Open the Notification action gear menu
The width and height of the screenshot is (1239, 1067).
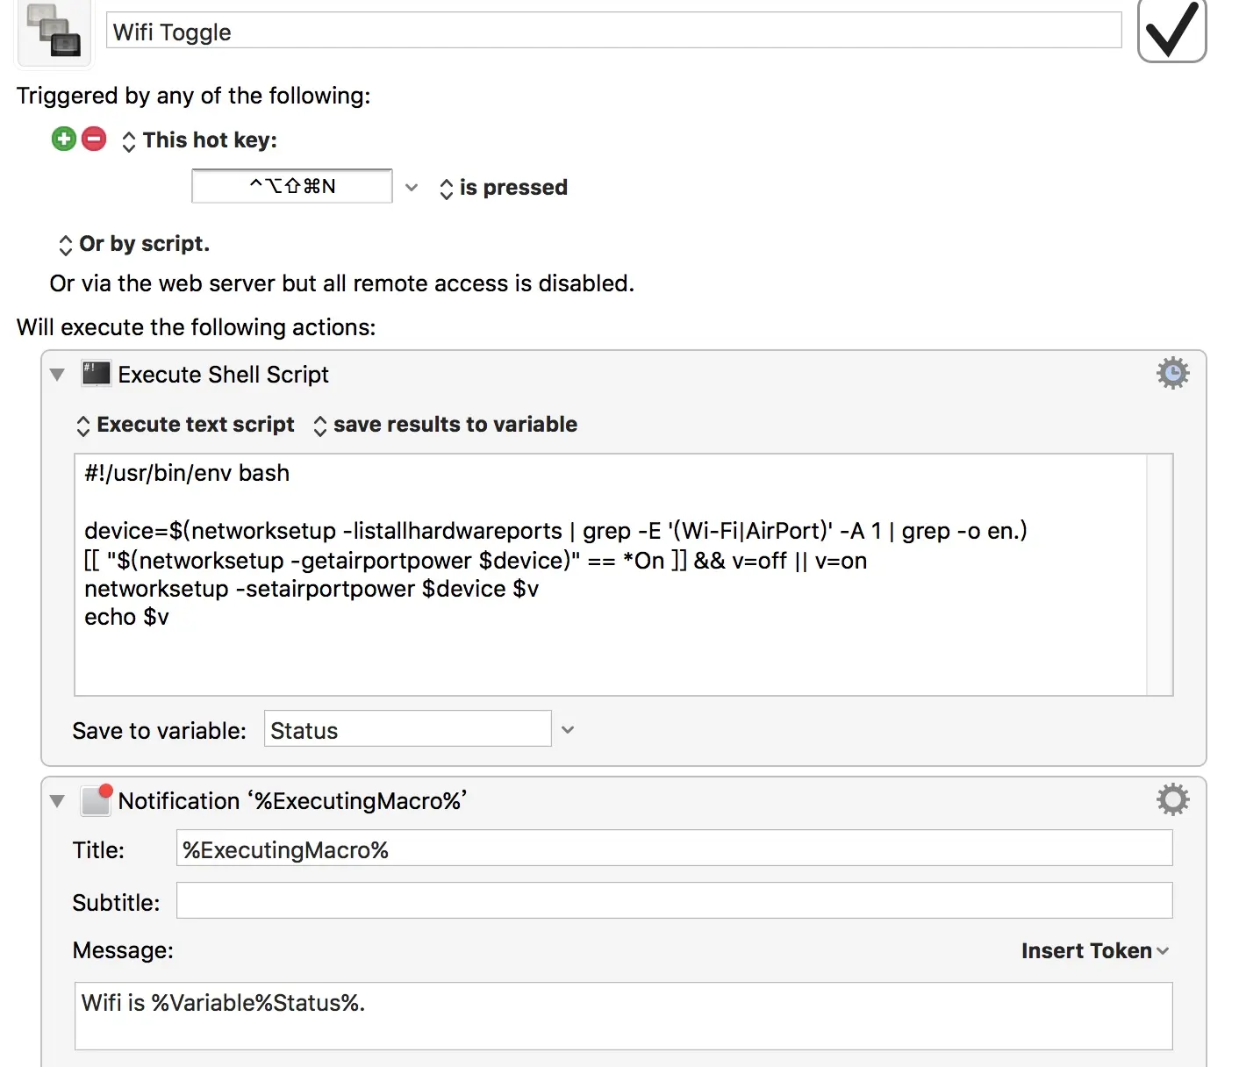tap(1172, 799)
